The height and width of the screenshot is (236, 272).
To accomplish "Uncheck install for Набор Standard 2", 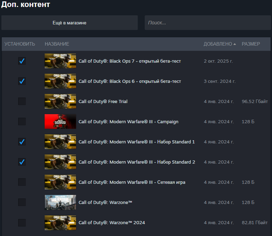I will 22,162.
